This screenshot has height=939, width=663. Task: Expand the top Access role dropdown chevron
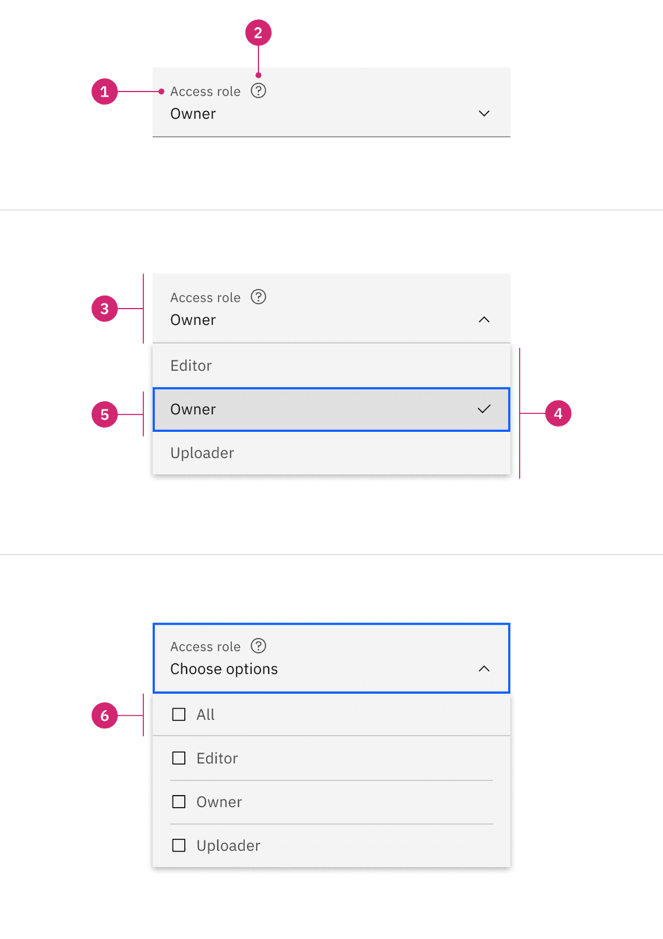484,113
